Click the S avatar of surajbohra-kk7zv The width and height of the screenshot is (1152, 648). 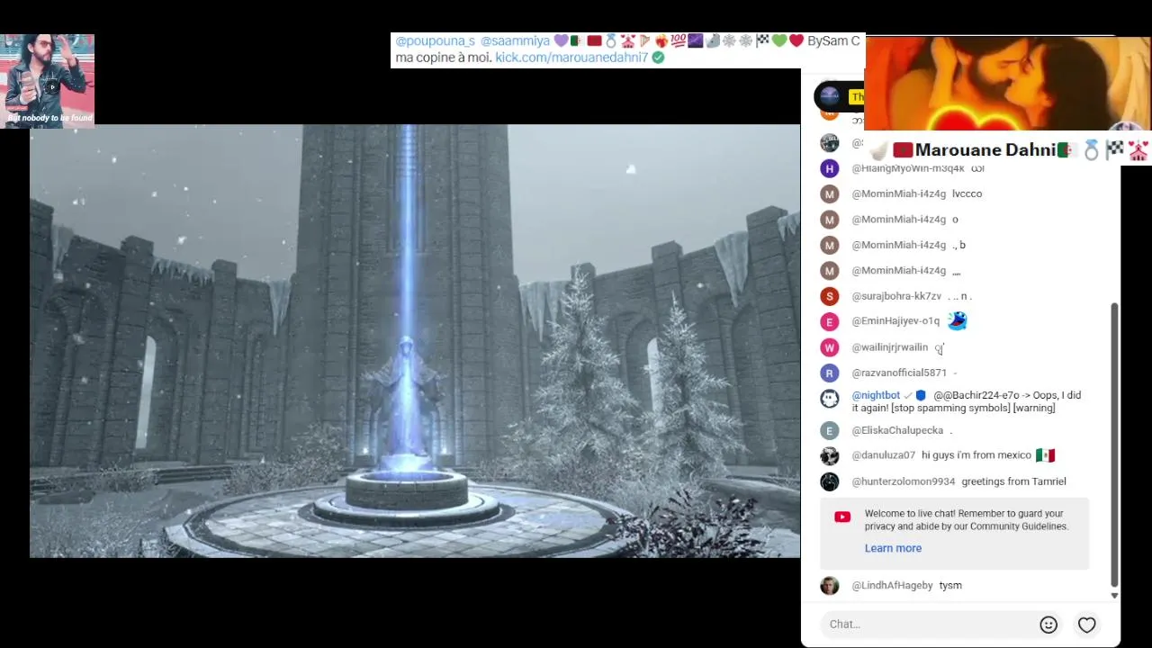tap(830, 296)
